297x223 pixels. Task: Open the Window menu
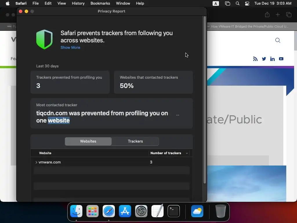123,3
